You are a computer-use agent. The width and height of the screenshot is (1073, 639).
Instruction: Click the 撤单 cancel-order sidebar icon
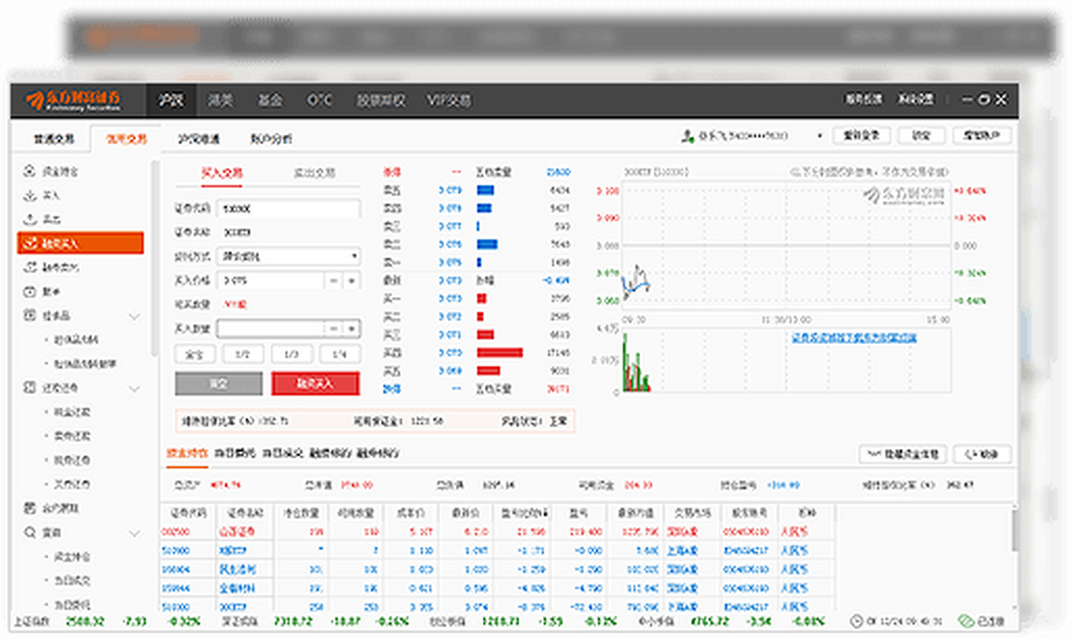pos(30,291)
